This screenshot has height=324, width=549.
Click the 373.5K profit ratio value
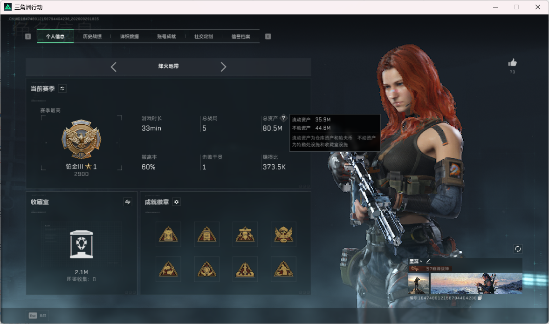274,167
